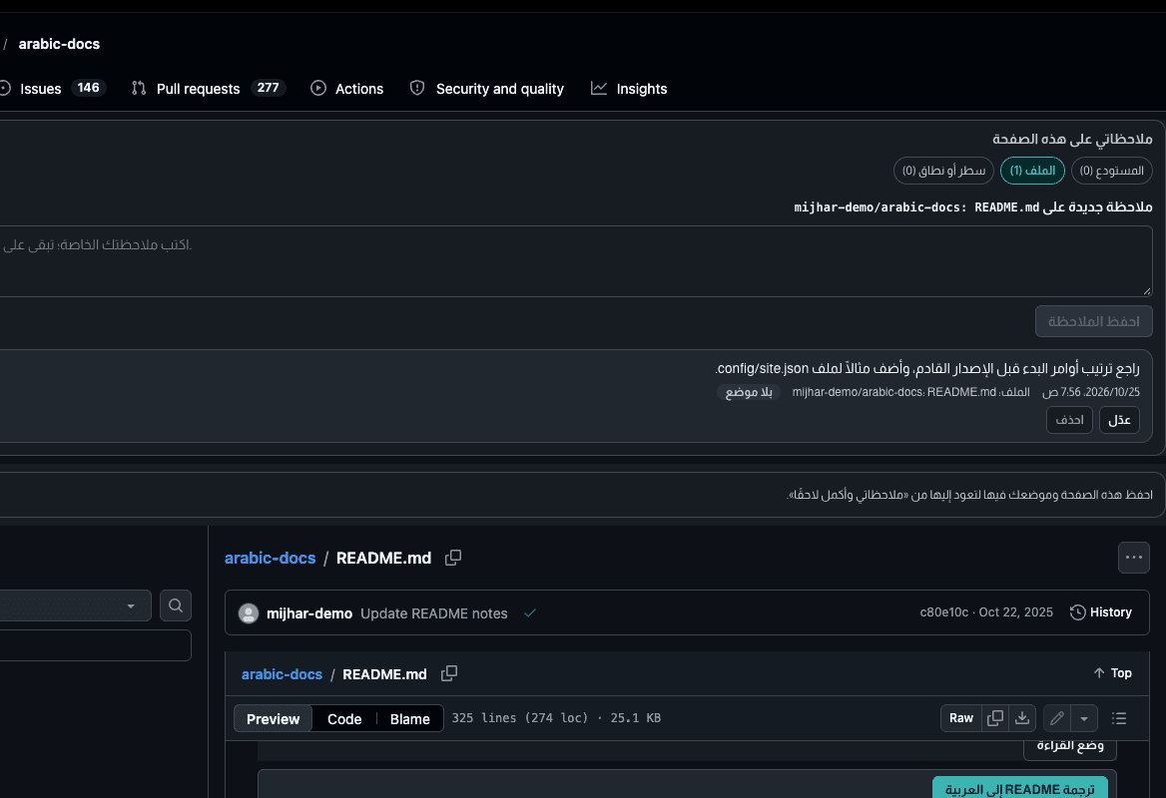The width and height of the screenshot is (1166, 798).
Task: Switch to Preview view
Action: 273,718
